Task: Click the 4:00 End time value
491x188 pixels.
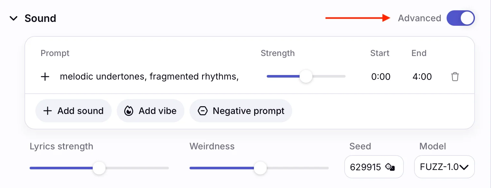Action: 422,77
